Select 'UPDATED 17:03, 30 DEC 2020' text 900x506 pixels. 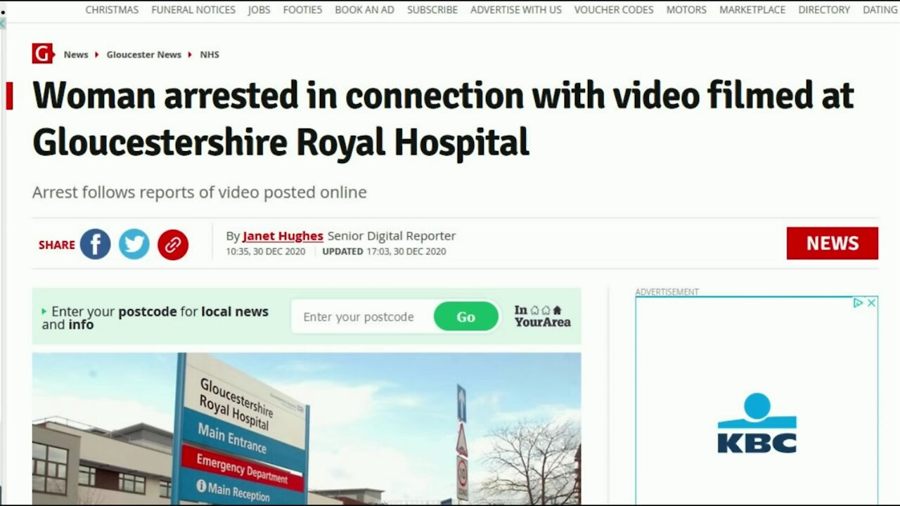384,252
